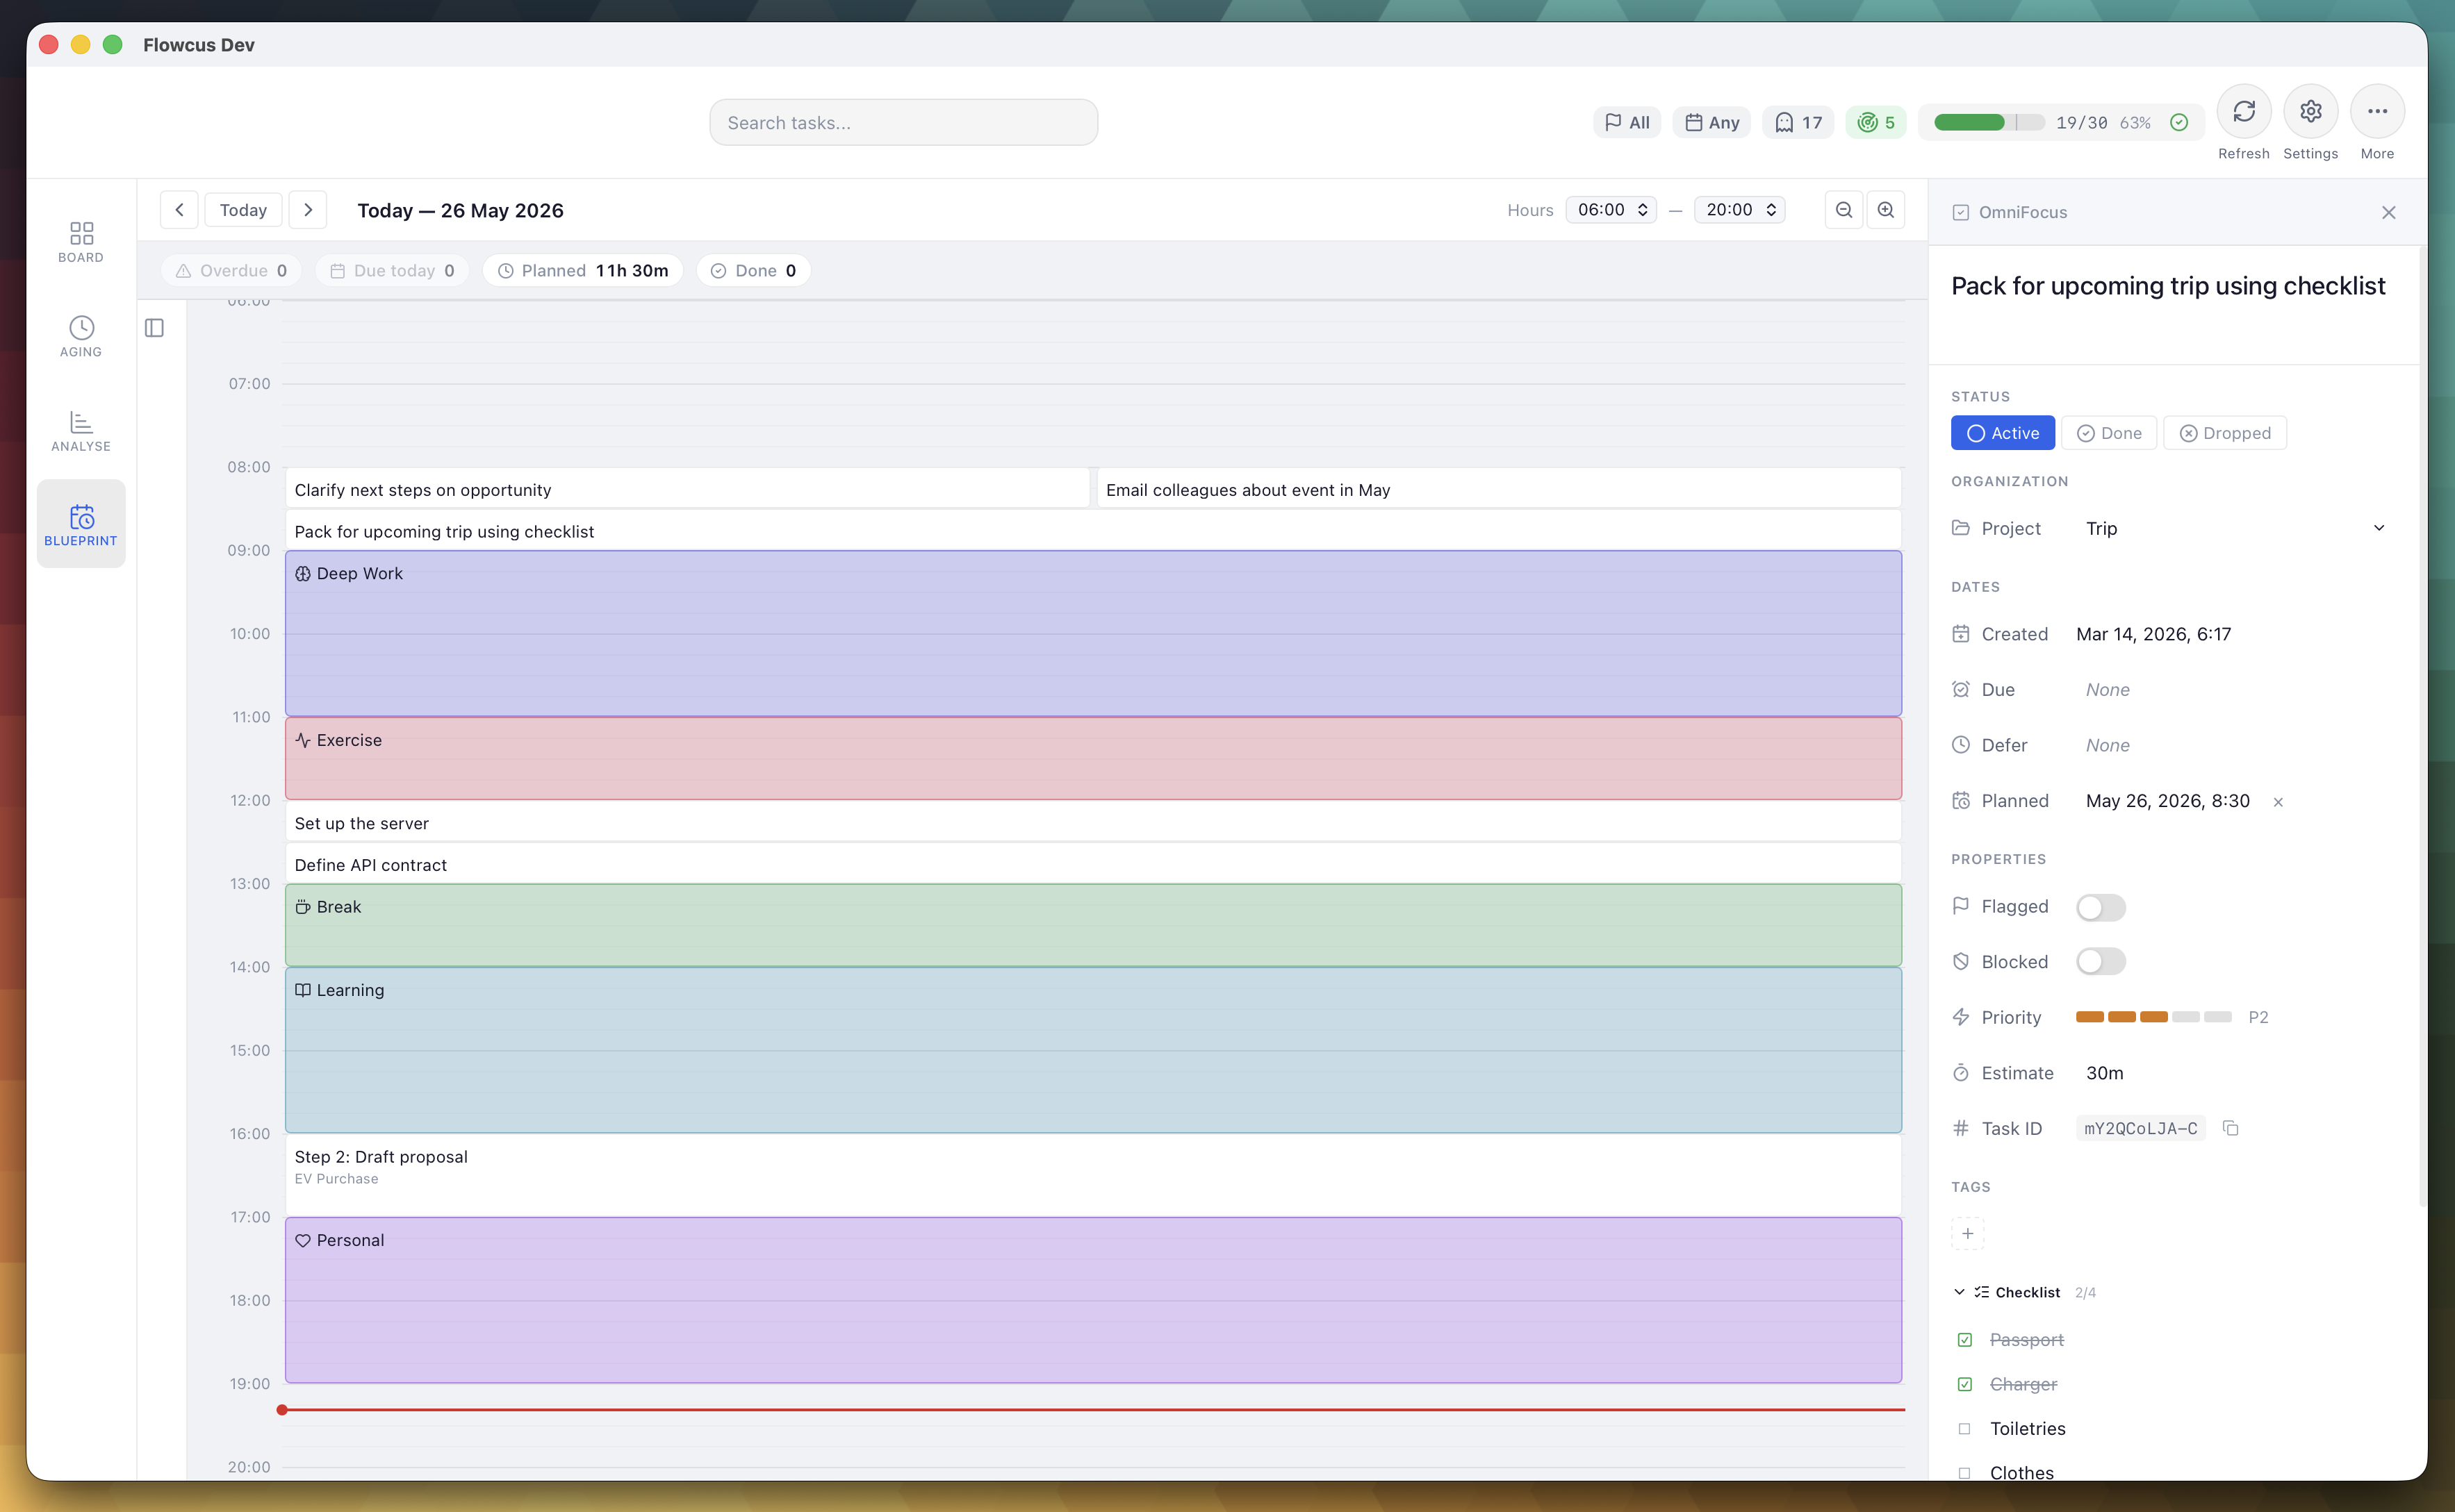Collapse the Checklist section
The width and height of the screenshot is (2455, 1512).
(x=1959, y=1292)
